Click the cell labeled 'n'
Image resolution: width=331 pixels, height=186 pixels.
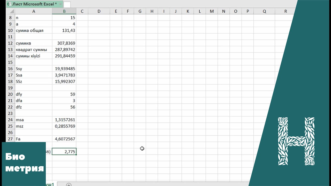pos(34,18)
